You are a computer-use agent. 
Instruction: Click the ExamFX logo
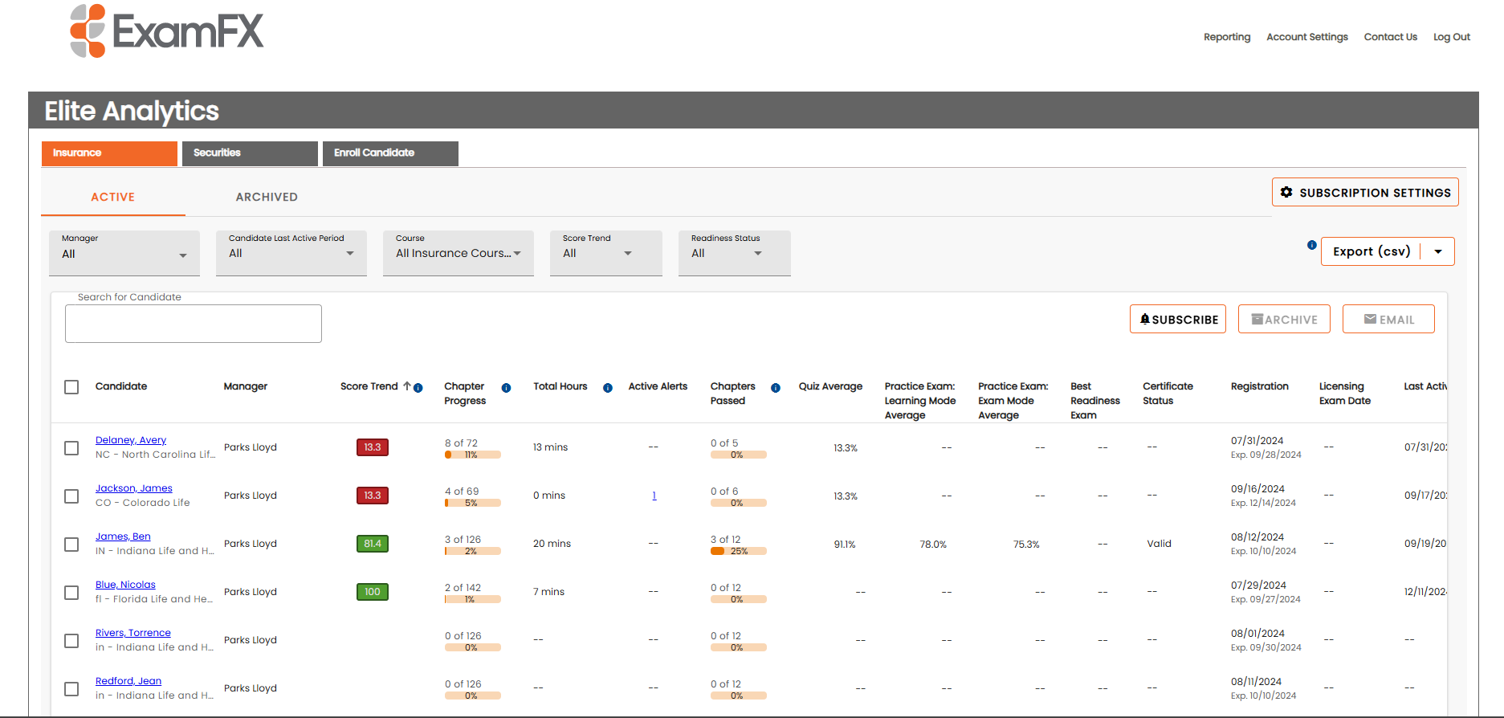pyautogui.click(x=167, y=31)
